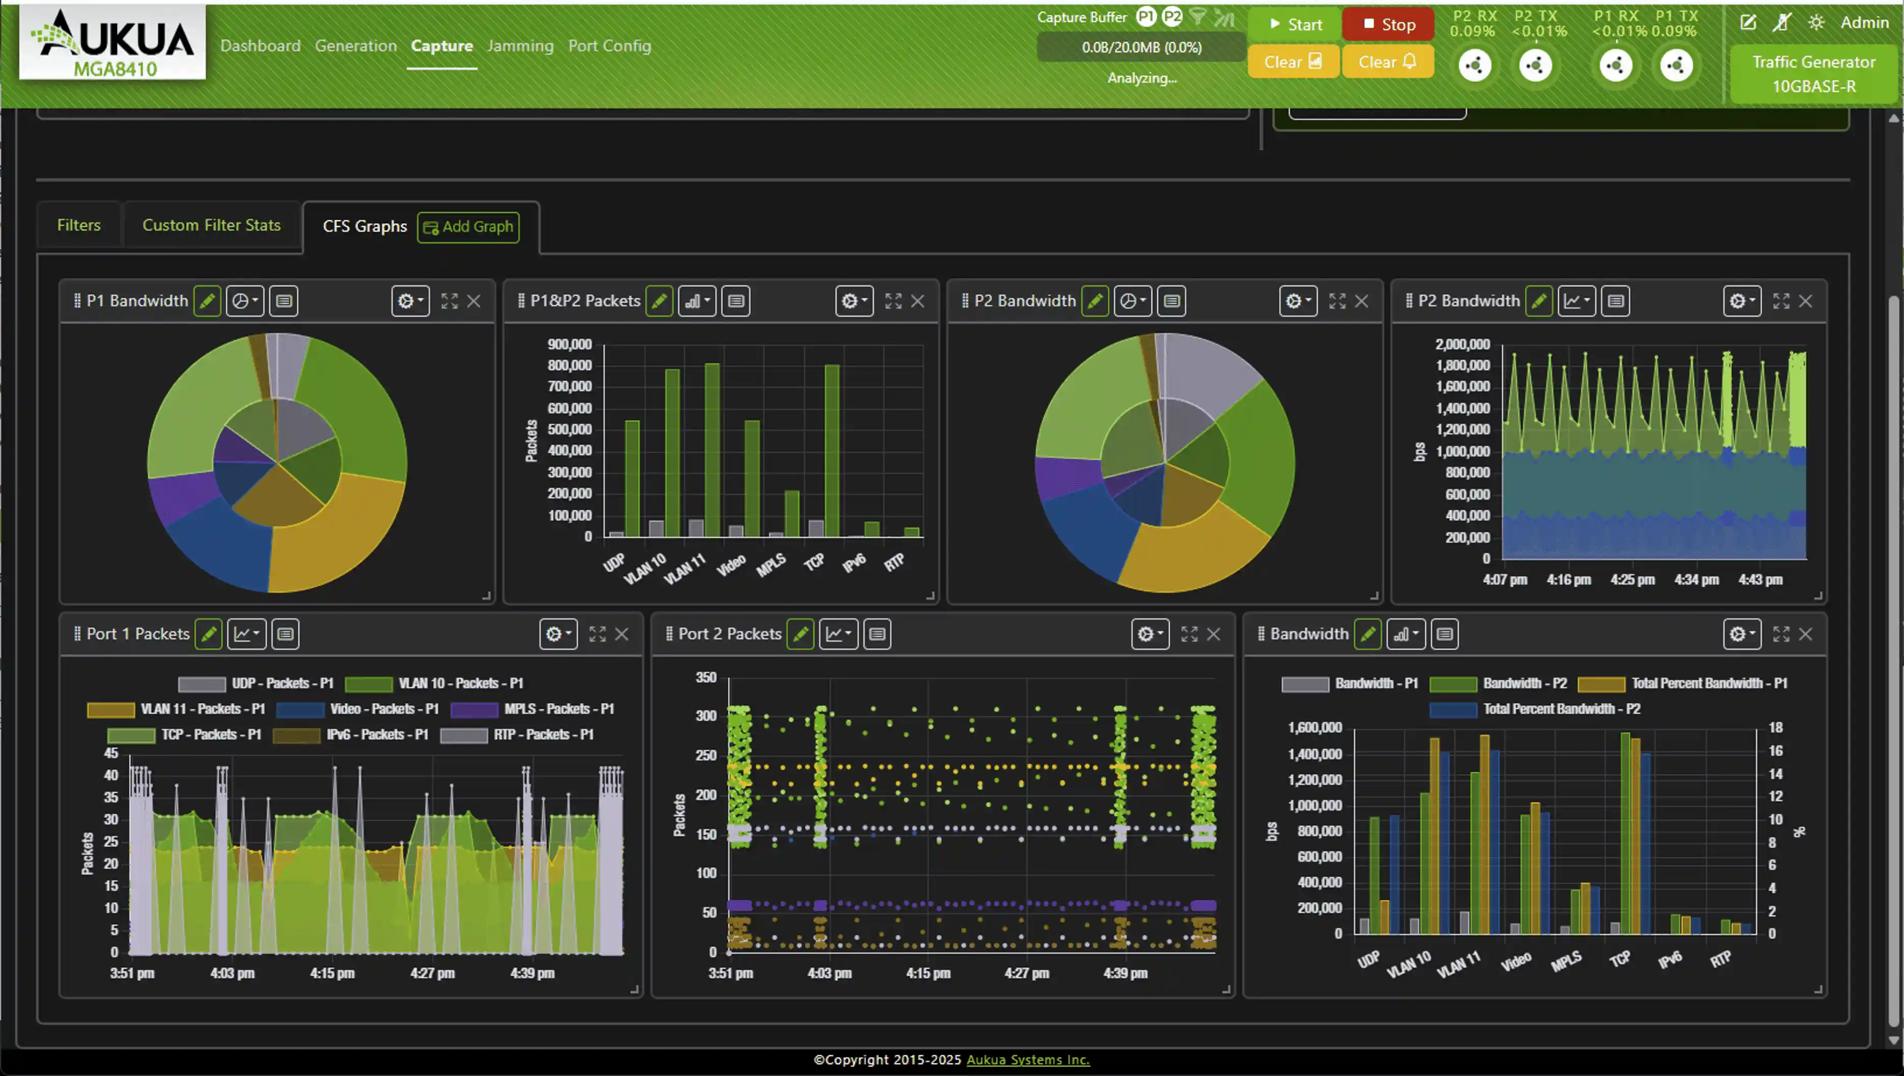Expand P1 Bandwidth graph to fullscreen
This screenshot has height=1076, width=1904.
click(450, 301)
